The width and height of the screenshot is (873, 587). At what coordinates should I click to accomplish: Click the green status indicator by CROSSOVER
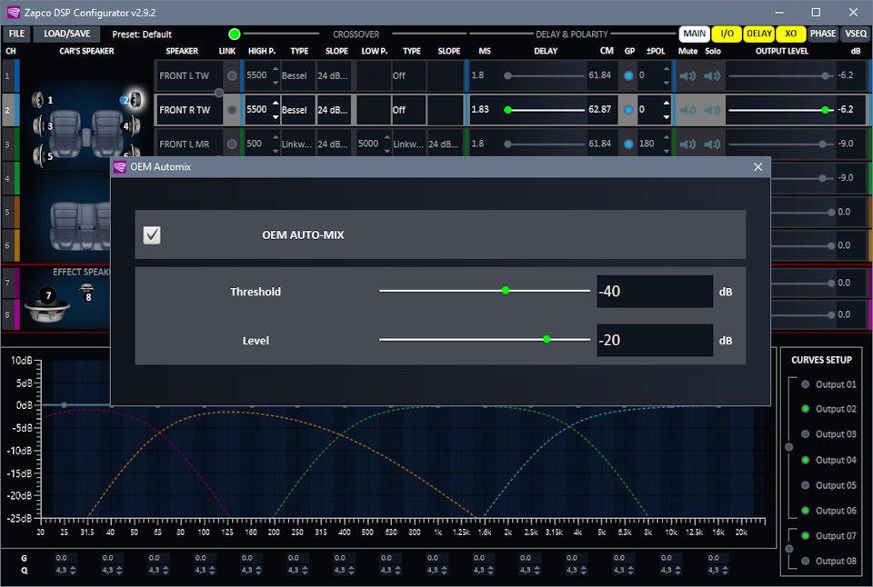tap(235, 34)
